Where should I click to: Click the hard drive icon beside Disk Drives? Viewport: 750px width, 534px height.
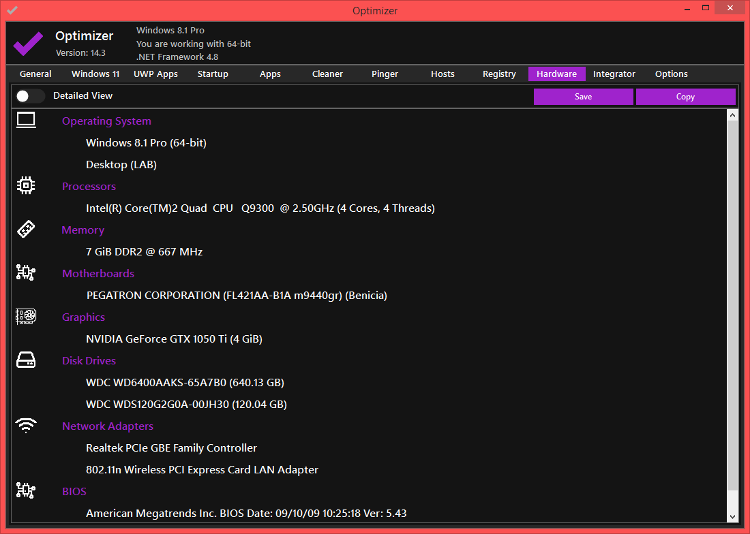coord(26,360)
